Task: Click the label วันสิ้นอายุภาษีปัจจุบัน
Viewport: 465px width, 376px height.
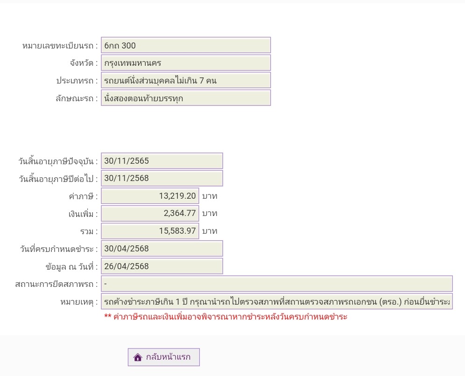Action: 58,161
